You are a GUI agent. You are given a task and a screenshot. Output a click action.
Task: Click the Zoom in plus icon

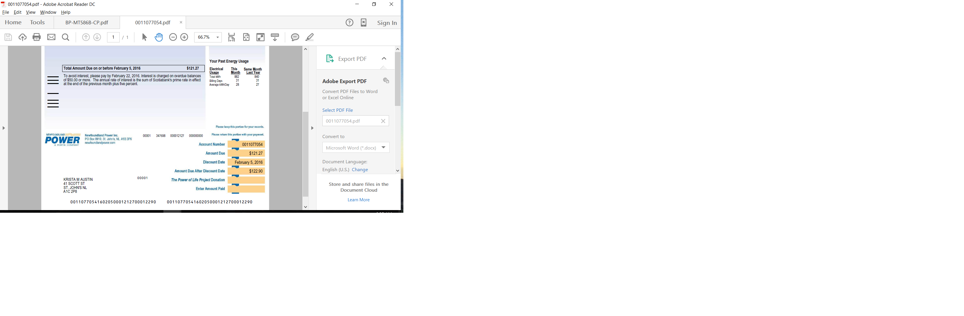click(x=184, y=37)
